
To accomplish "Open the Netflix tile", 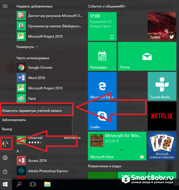I will (x=162, y=116).
